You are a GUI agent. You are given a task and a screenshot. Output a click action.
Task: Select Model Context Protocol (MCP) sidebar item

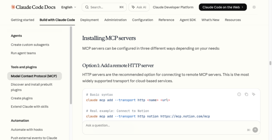tap(34, 76)
